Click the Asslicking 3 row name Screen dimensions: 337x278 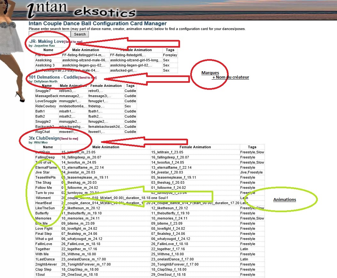pyautogui.click(x=45, y=65)
